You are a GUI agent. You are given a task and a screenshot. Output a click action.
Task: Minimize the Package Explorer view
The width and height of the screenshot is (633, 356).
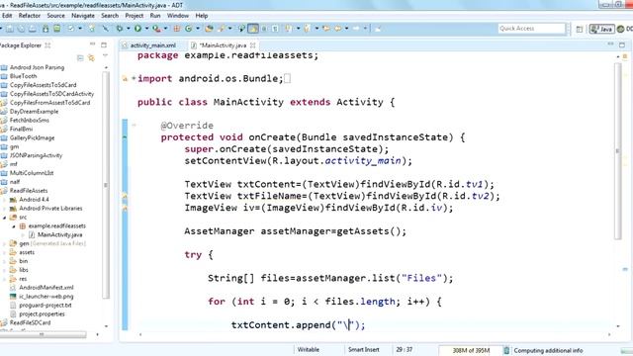point(92,44)
